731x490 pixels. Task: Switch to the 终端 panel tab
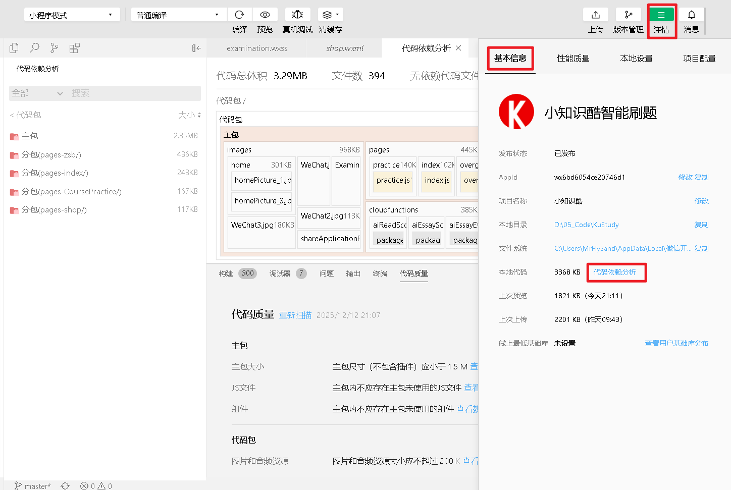pos(380,274)
